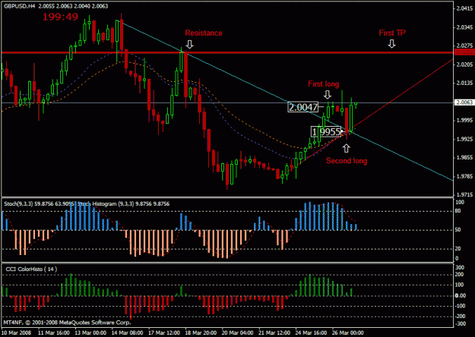
Task: Click the 200 level on CCI scale
Action: [x=460, y=275]
